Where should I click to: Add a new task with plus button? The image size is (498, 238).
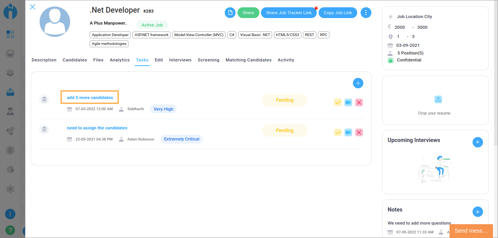tap(358, 83)
